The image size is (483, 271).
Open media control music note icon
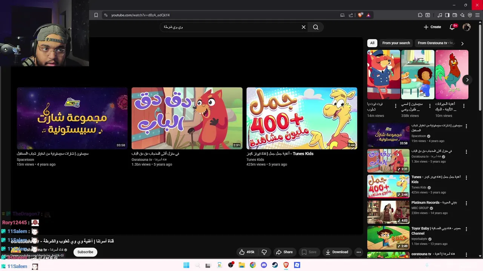(440, 15)
